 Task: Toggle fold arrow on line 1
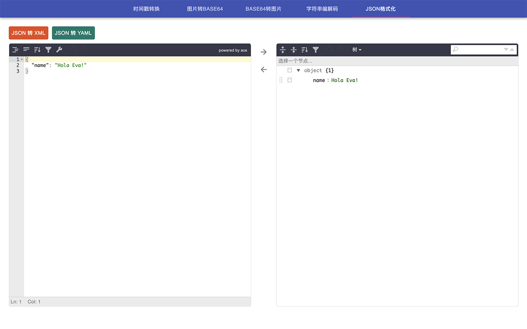pyautogui.click(x=22, y=60)
